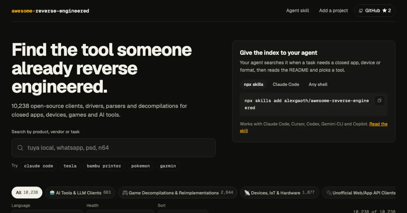The height and width of the screenshot is (213, 407).
Task: Open the Agent skill link
Action: pyautogui.click(x=298, y=11)
